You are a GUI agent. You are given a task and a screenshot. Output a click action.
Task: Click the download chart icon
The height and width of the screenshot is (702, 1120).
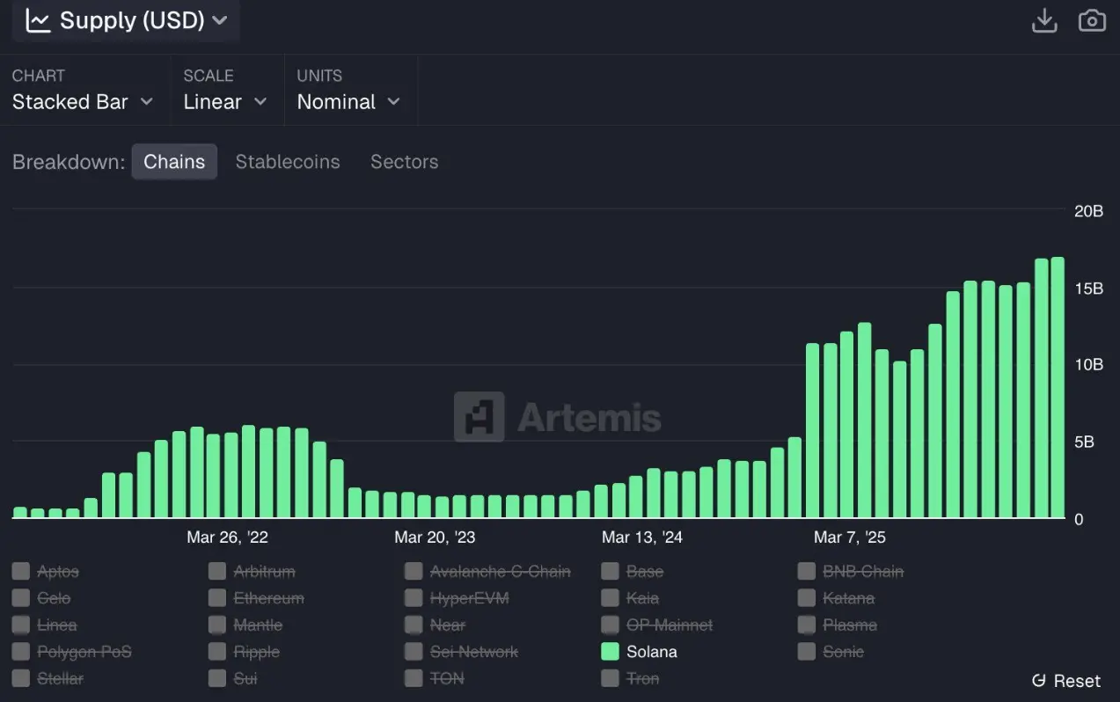(x=1044, y=20)
